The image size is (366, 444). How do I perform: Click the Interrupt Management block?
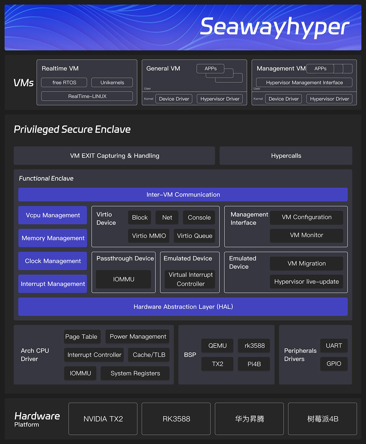point(52,284)
